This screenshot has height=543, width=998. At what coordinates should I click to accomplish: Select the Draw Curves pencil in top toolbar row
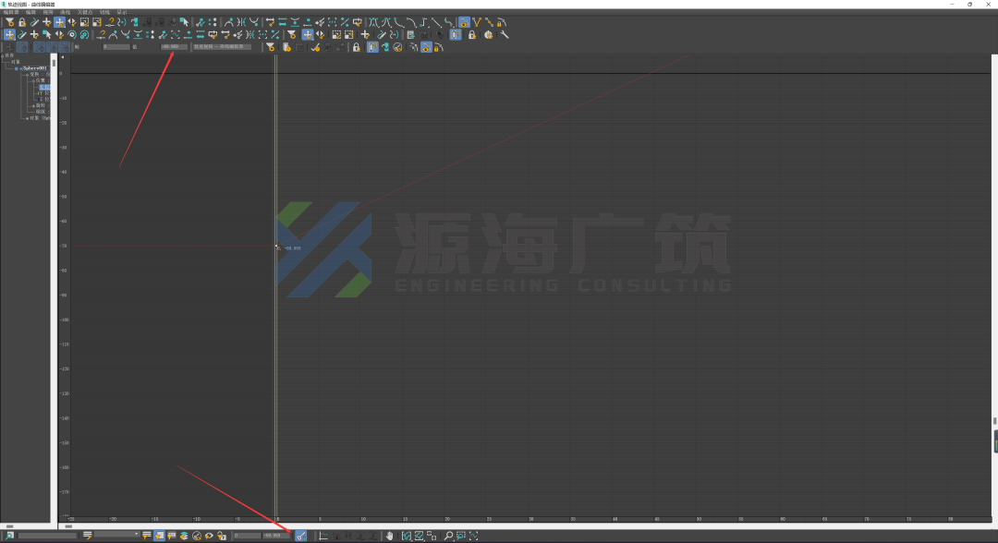(34, 23)
